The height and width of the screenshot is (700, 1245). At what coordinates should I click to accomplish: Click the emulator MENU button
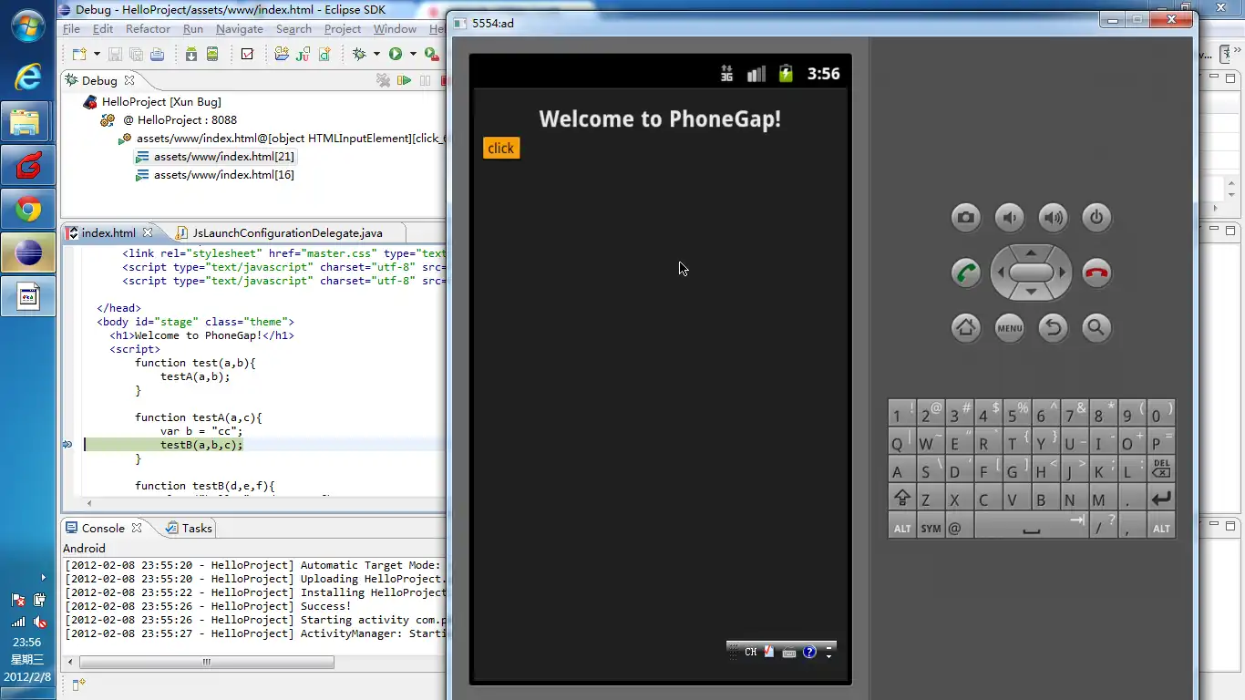click(x=1010, y=327)
